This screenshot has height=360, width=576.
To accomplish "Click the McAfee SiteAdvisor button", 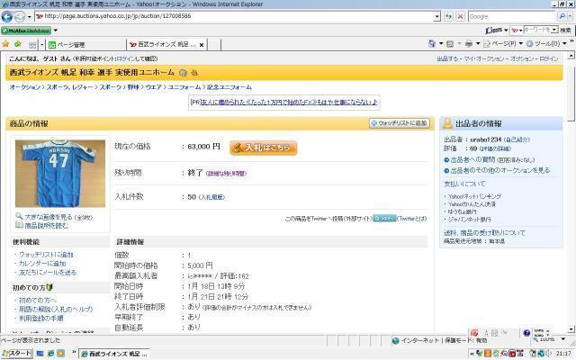I will click(x=26, y=31).
